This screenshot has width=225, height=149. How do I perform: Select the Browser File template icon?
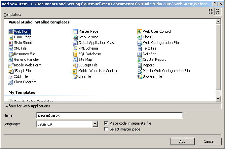click(x=139, y=77)
